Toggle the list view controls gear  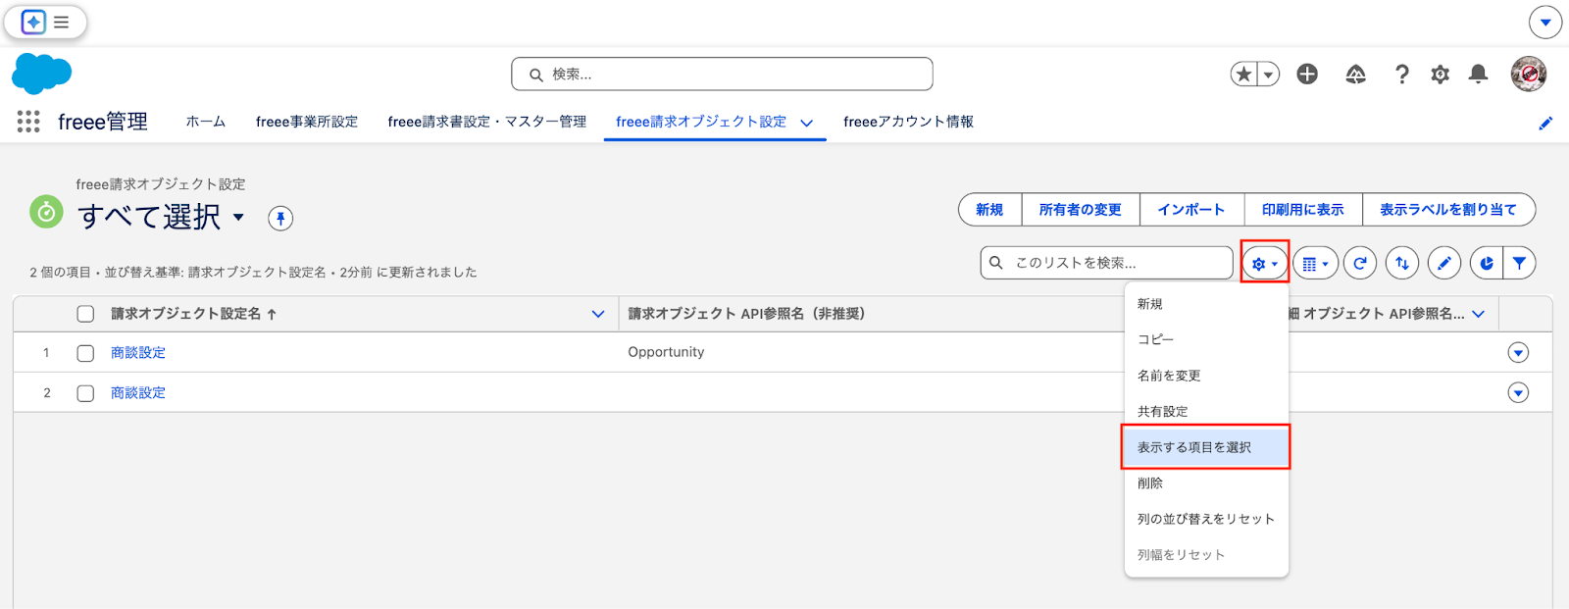(1265, 263)
